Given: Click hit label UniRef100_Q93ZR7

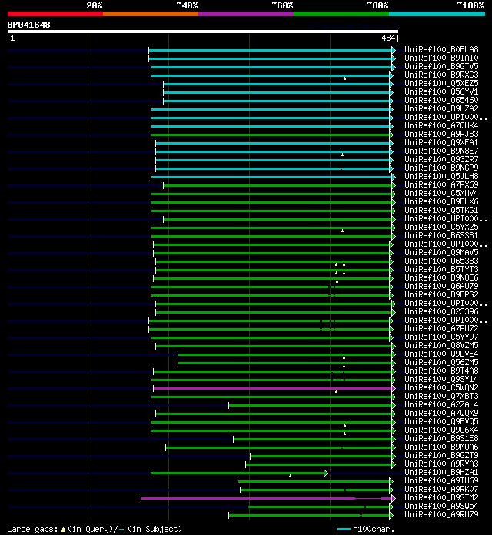Looking at the screenshot, I should pos(441,159).
